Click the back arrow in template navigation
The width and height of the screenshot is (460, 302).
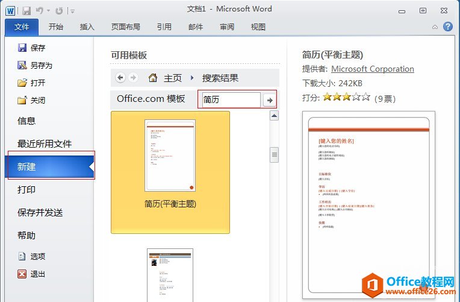pos(120,78)
